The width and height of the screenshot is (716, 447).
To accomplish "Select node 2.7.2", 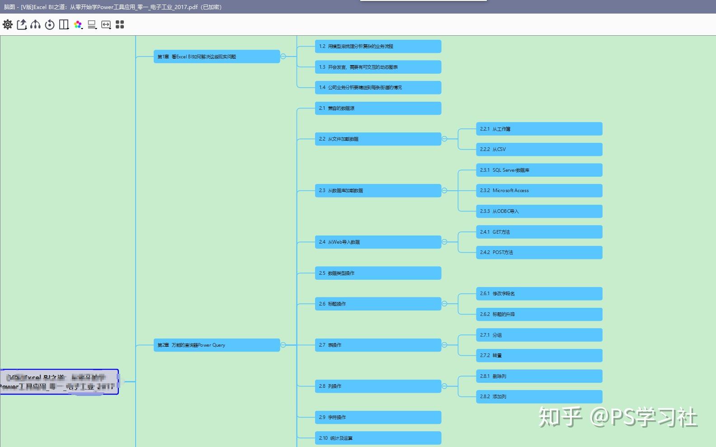I will click(539, 355).
